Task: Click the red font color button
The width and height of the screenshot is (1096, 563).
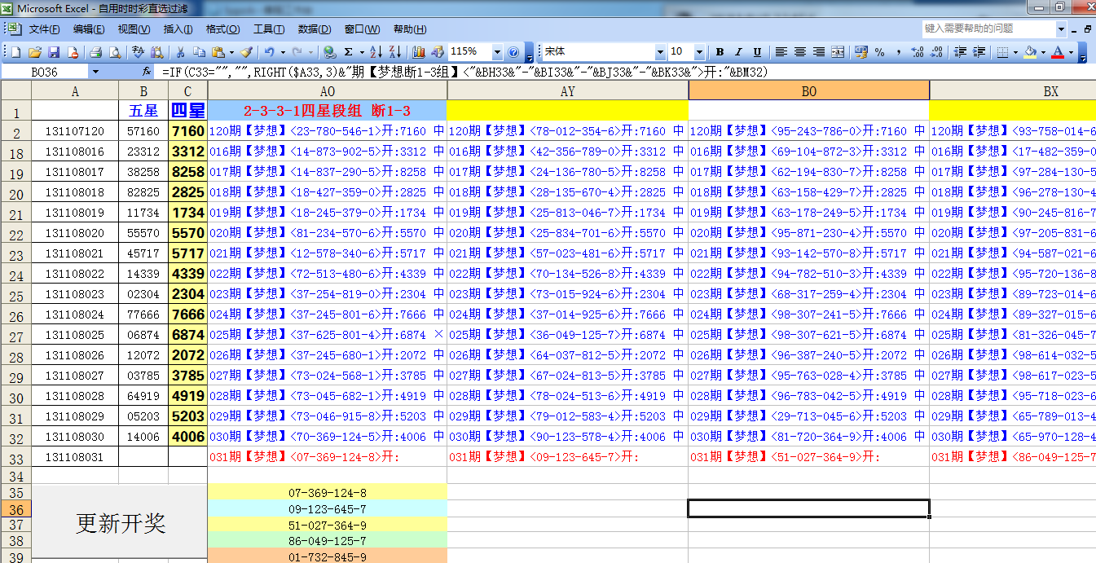Action: pos(1058,52)
